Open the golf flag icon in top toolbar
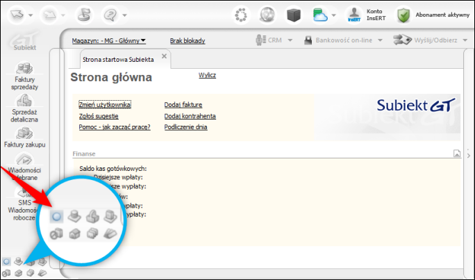 coord(84,15)
